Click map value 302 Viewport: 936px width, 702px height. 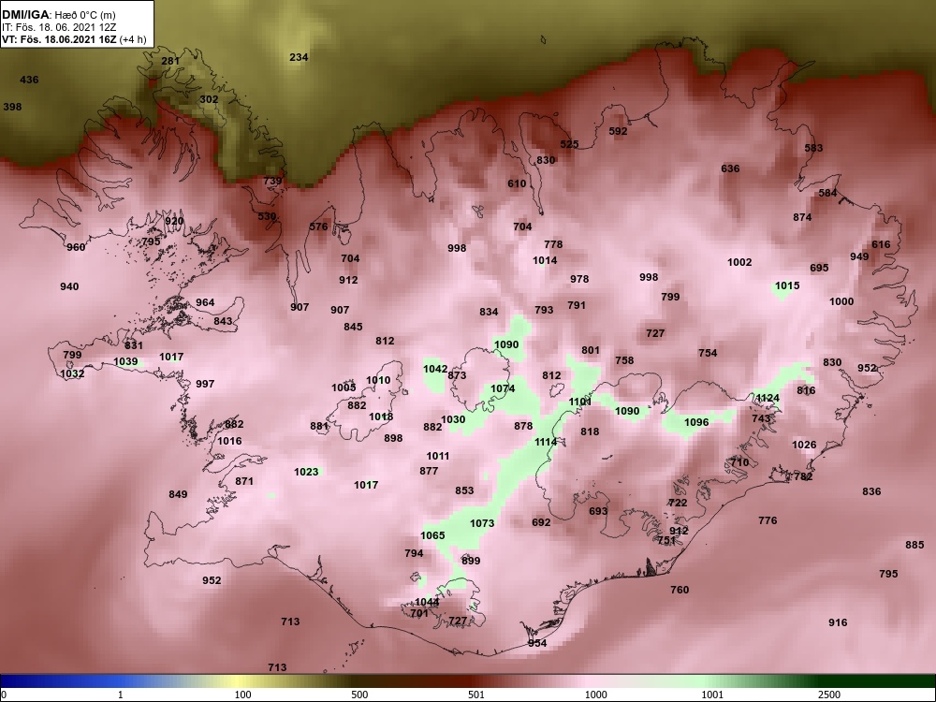pyautogui.click(x=209, y=99)
